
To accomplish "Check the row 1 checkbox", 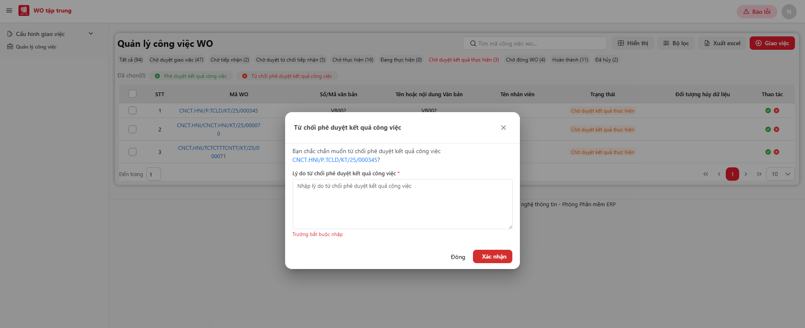I will [x=132, y=110].
